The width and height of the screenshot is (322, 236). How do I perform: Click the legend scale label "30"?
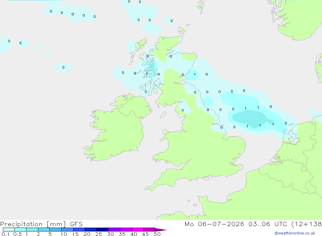coord(110,234)
